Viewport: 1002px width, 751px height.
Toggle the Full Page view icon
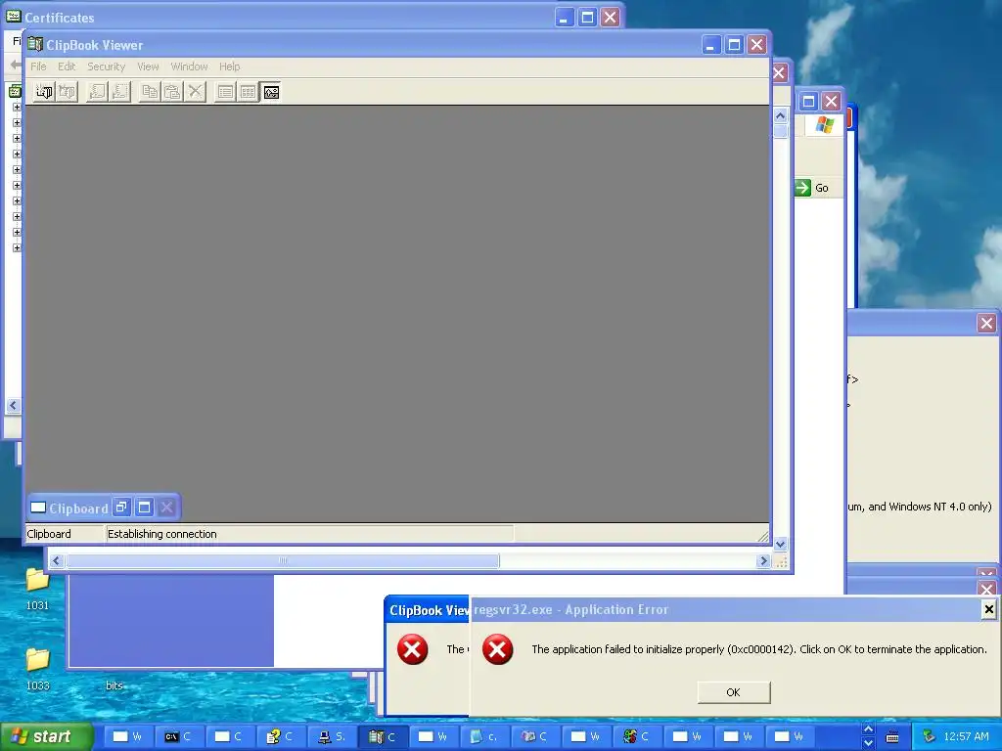point(271,92)
